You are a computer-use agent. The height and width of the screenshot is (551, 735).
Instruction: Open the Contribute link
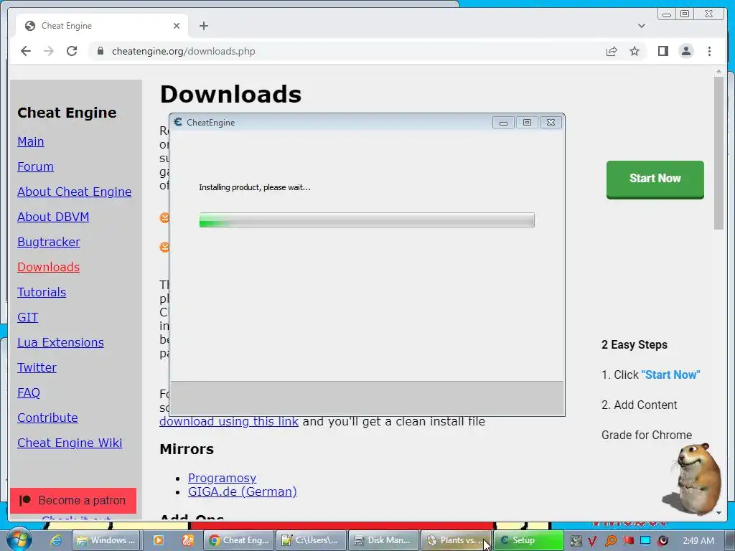[x=47, y=418]
